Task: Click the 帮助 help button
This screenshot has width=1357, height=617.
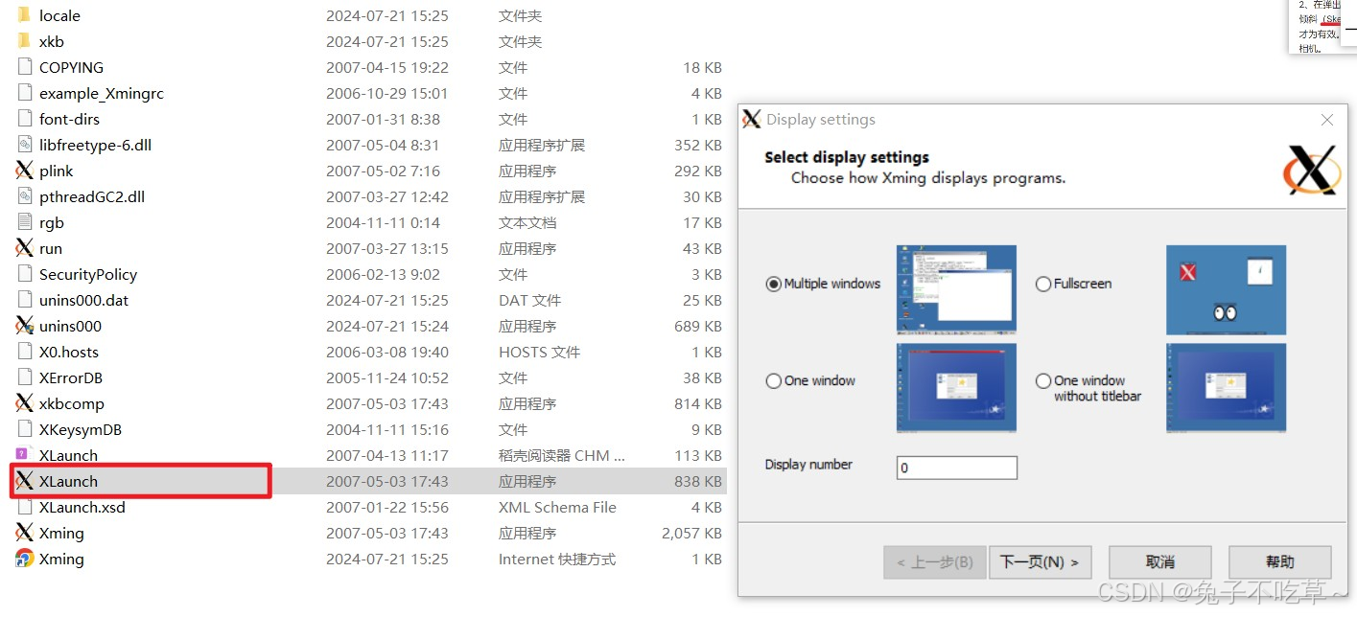Action: pyautogui.click(x=1280, y=562)
